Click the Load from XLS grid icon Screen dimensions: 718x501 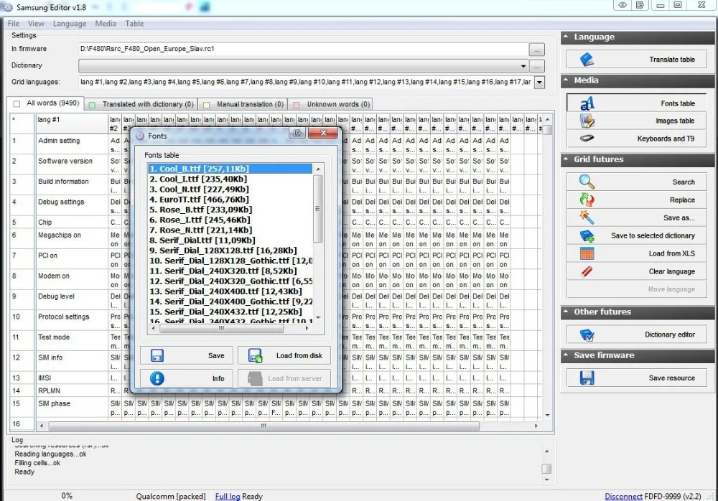point(587,253)
